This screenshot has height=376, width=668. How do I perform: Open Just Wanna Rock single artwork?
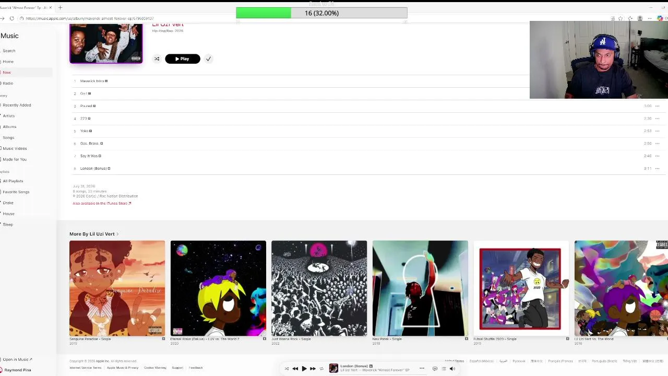coord(319,288)
